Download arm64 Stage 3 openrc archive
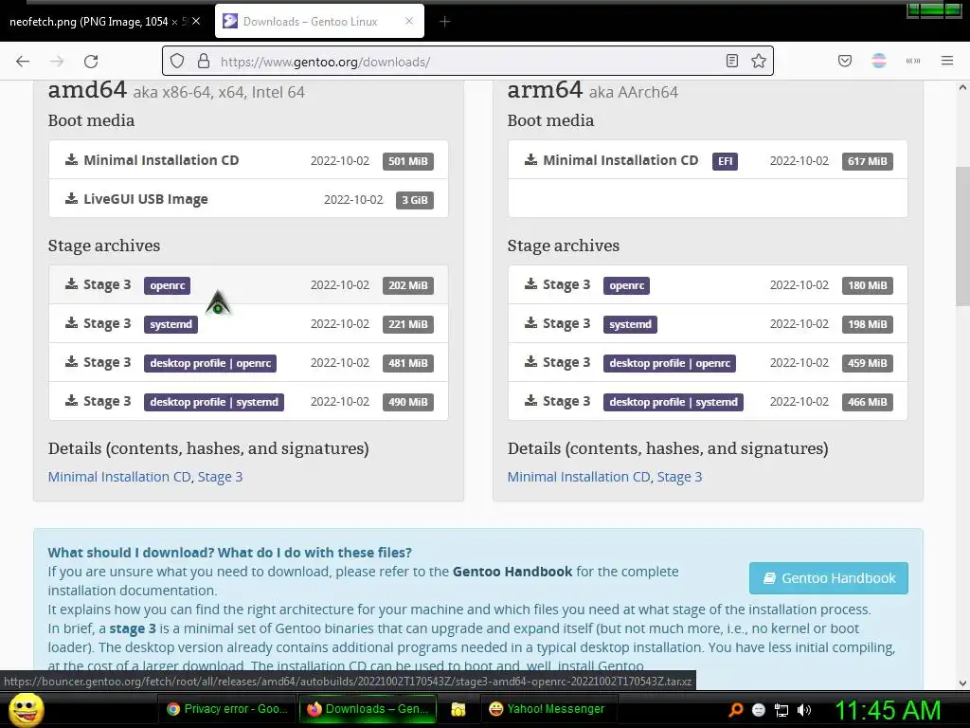Image resolution: width=970 pixels, height=728 pixels. 708,284
